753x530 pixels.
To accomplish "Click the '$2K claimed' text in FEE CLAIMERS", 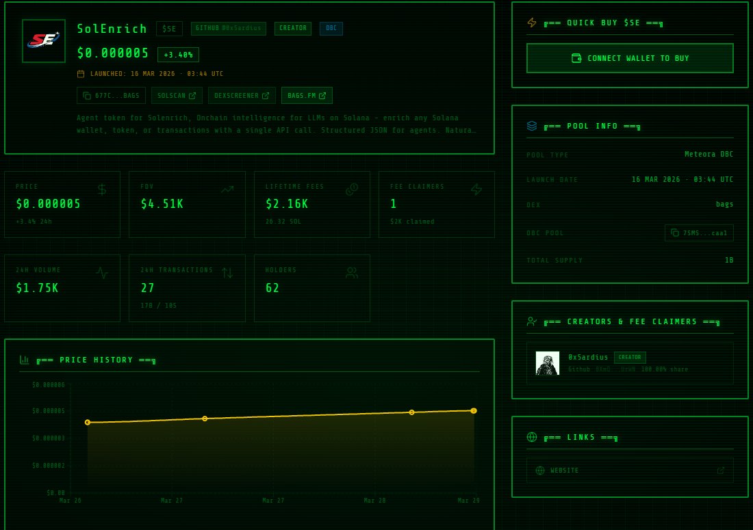I will [x=412, y=222].
